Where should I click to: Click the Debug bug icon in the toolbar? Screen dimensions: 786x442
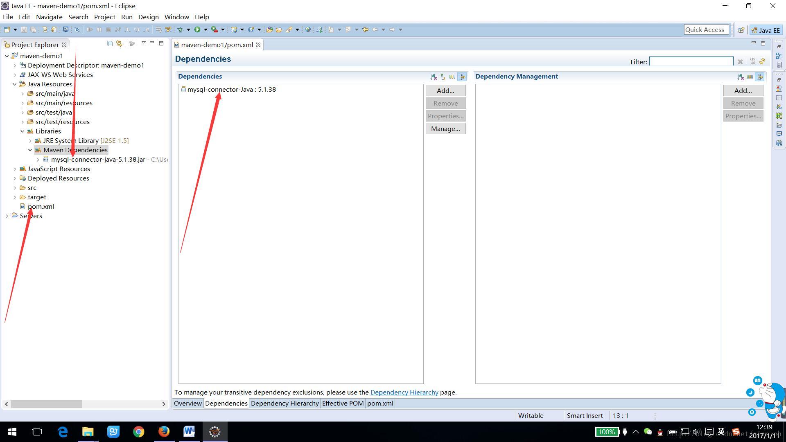coord(180,29)
